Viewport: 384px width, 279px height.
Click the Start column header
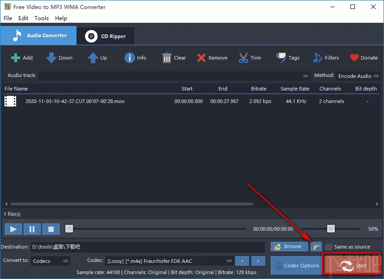187,89
